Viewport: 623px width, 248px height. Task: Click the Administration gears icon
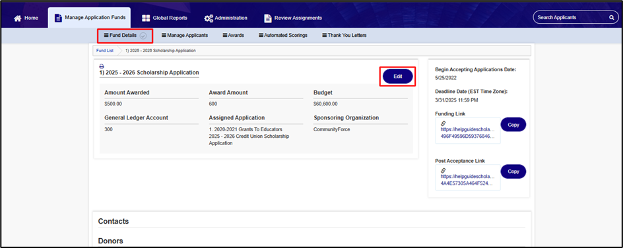tap(209, 18)
